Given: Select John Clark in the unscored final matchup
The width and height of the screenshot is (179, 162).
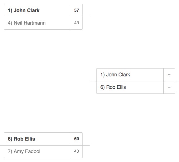Looking at the screenshot, I should tap(130, 75).
